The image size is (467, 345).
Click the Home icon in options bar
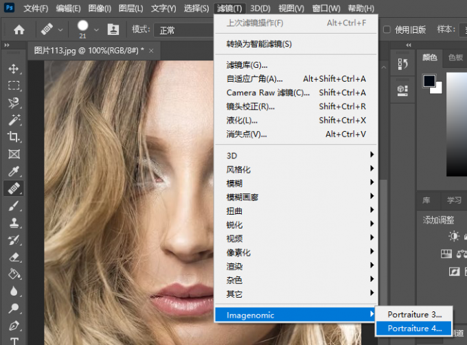(x=19, y=29)
